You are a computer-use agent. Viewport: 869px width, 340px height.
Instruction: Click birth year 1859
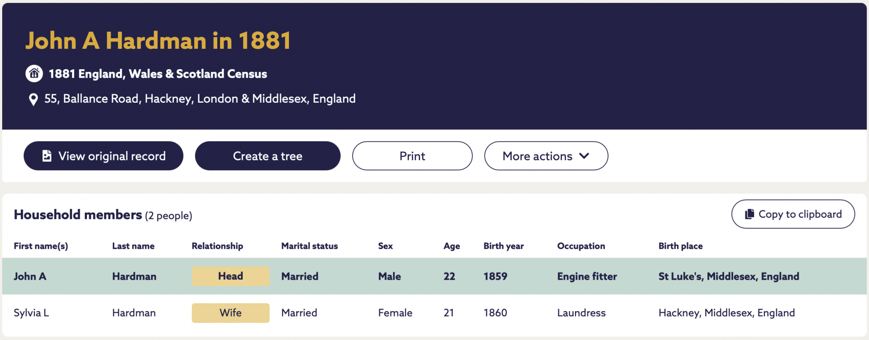click(x=495, y=276)
